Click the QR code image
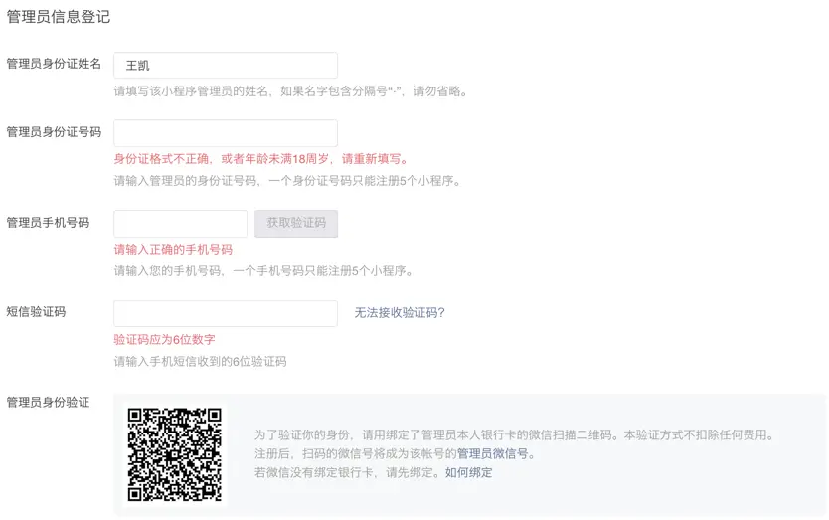This screenshot has height=520, width=829. click(175, 454)
